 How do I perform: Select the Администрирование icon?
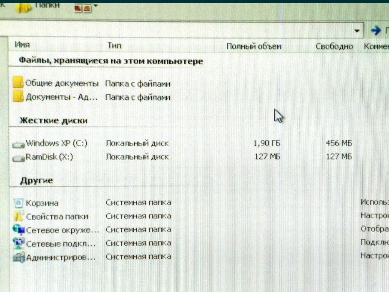pyautogui.click(x=19, y=257)
